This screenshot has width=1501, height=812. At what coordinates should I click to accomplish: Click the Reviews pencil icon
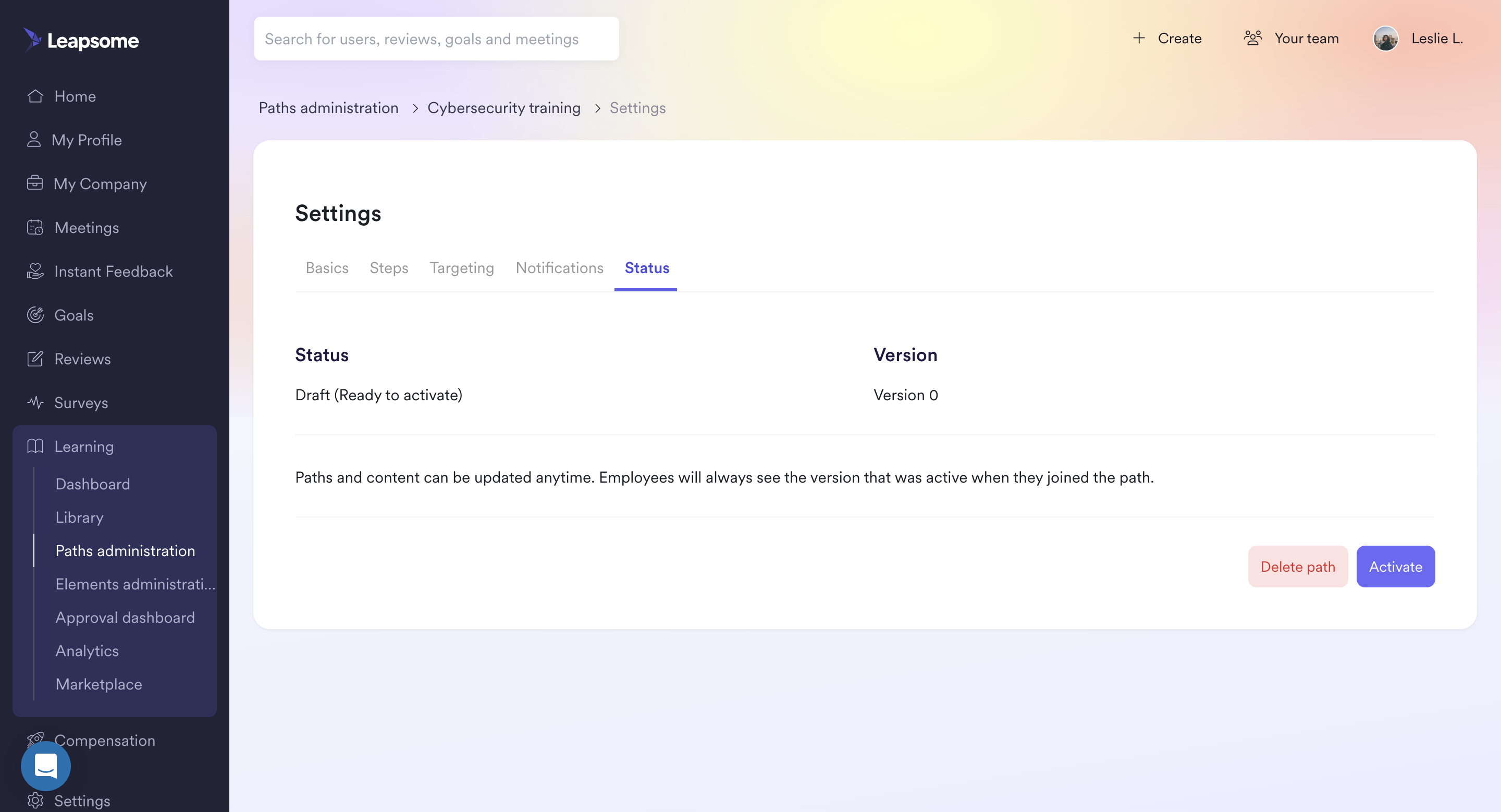[x=35, y=358]
